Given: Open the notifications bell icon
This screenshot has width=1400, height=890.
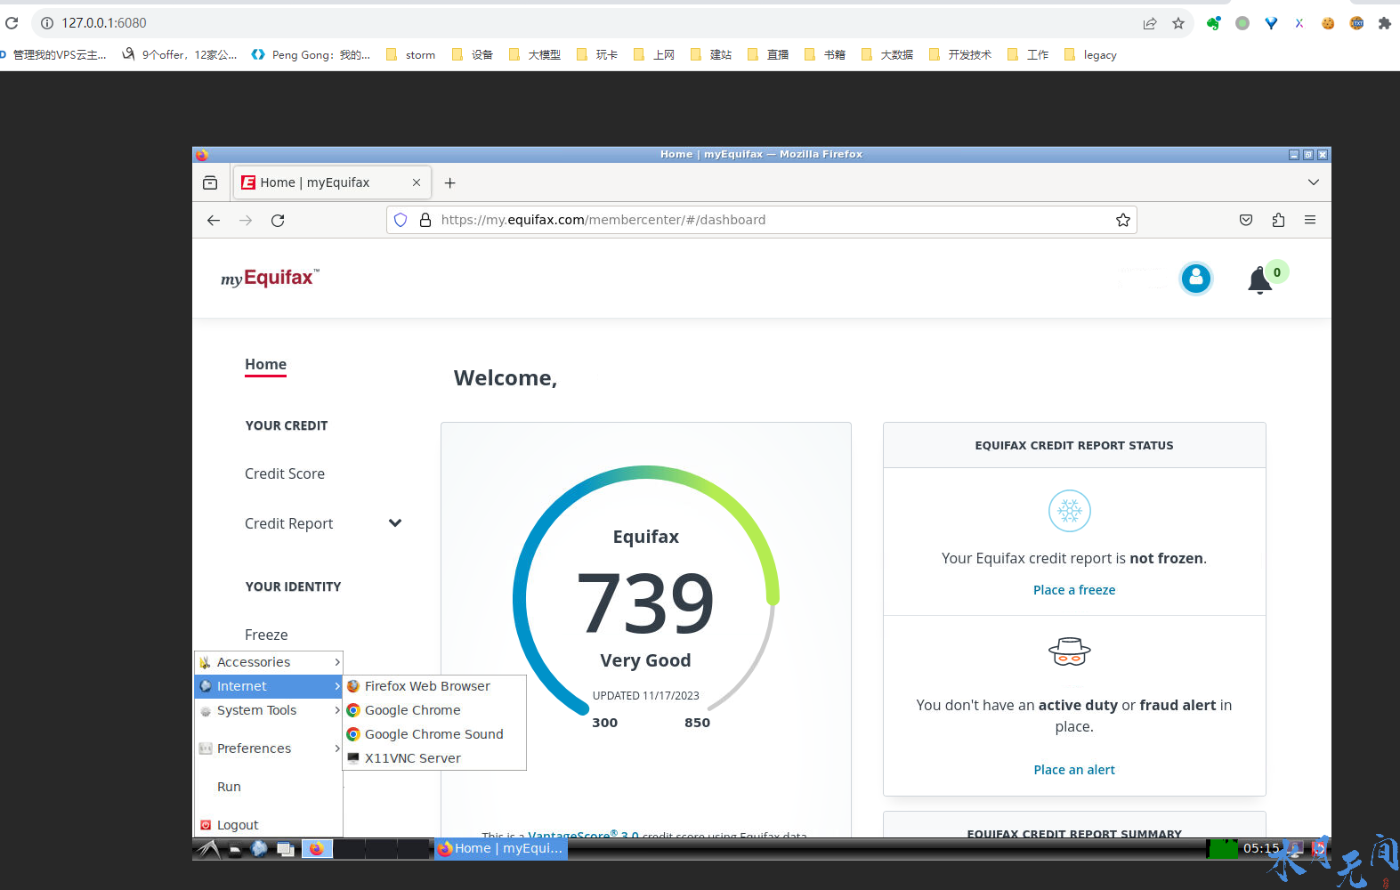Looking at the screenshot, I should point(1259,280).
